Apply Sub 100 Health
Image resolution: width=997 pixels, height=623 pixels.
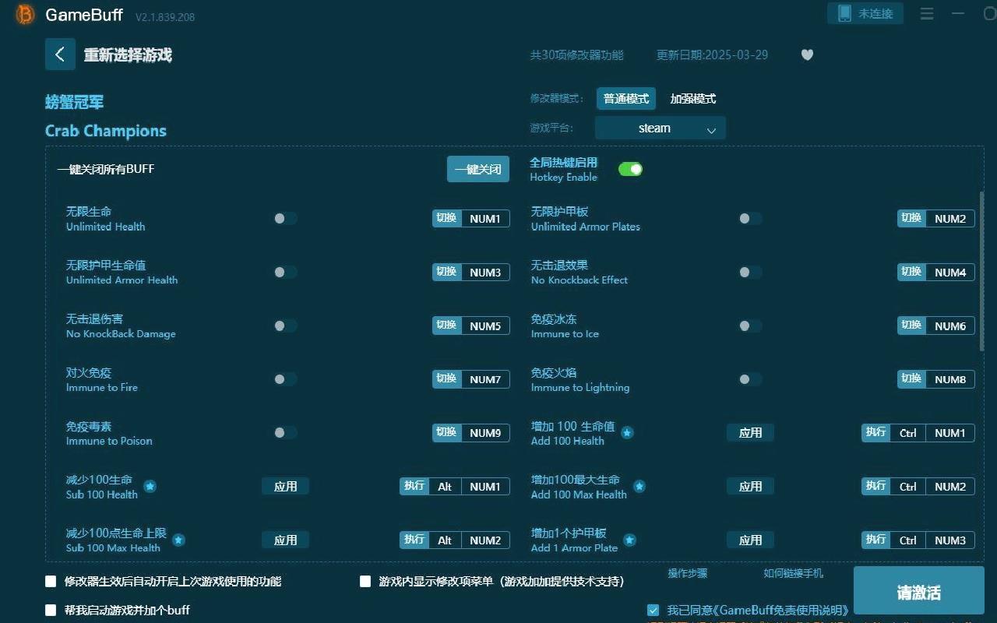coord(285,486)
